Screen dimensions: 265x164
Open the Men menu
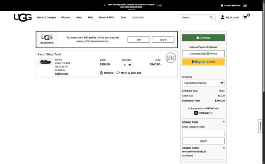(79, 17)
